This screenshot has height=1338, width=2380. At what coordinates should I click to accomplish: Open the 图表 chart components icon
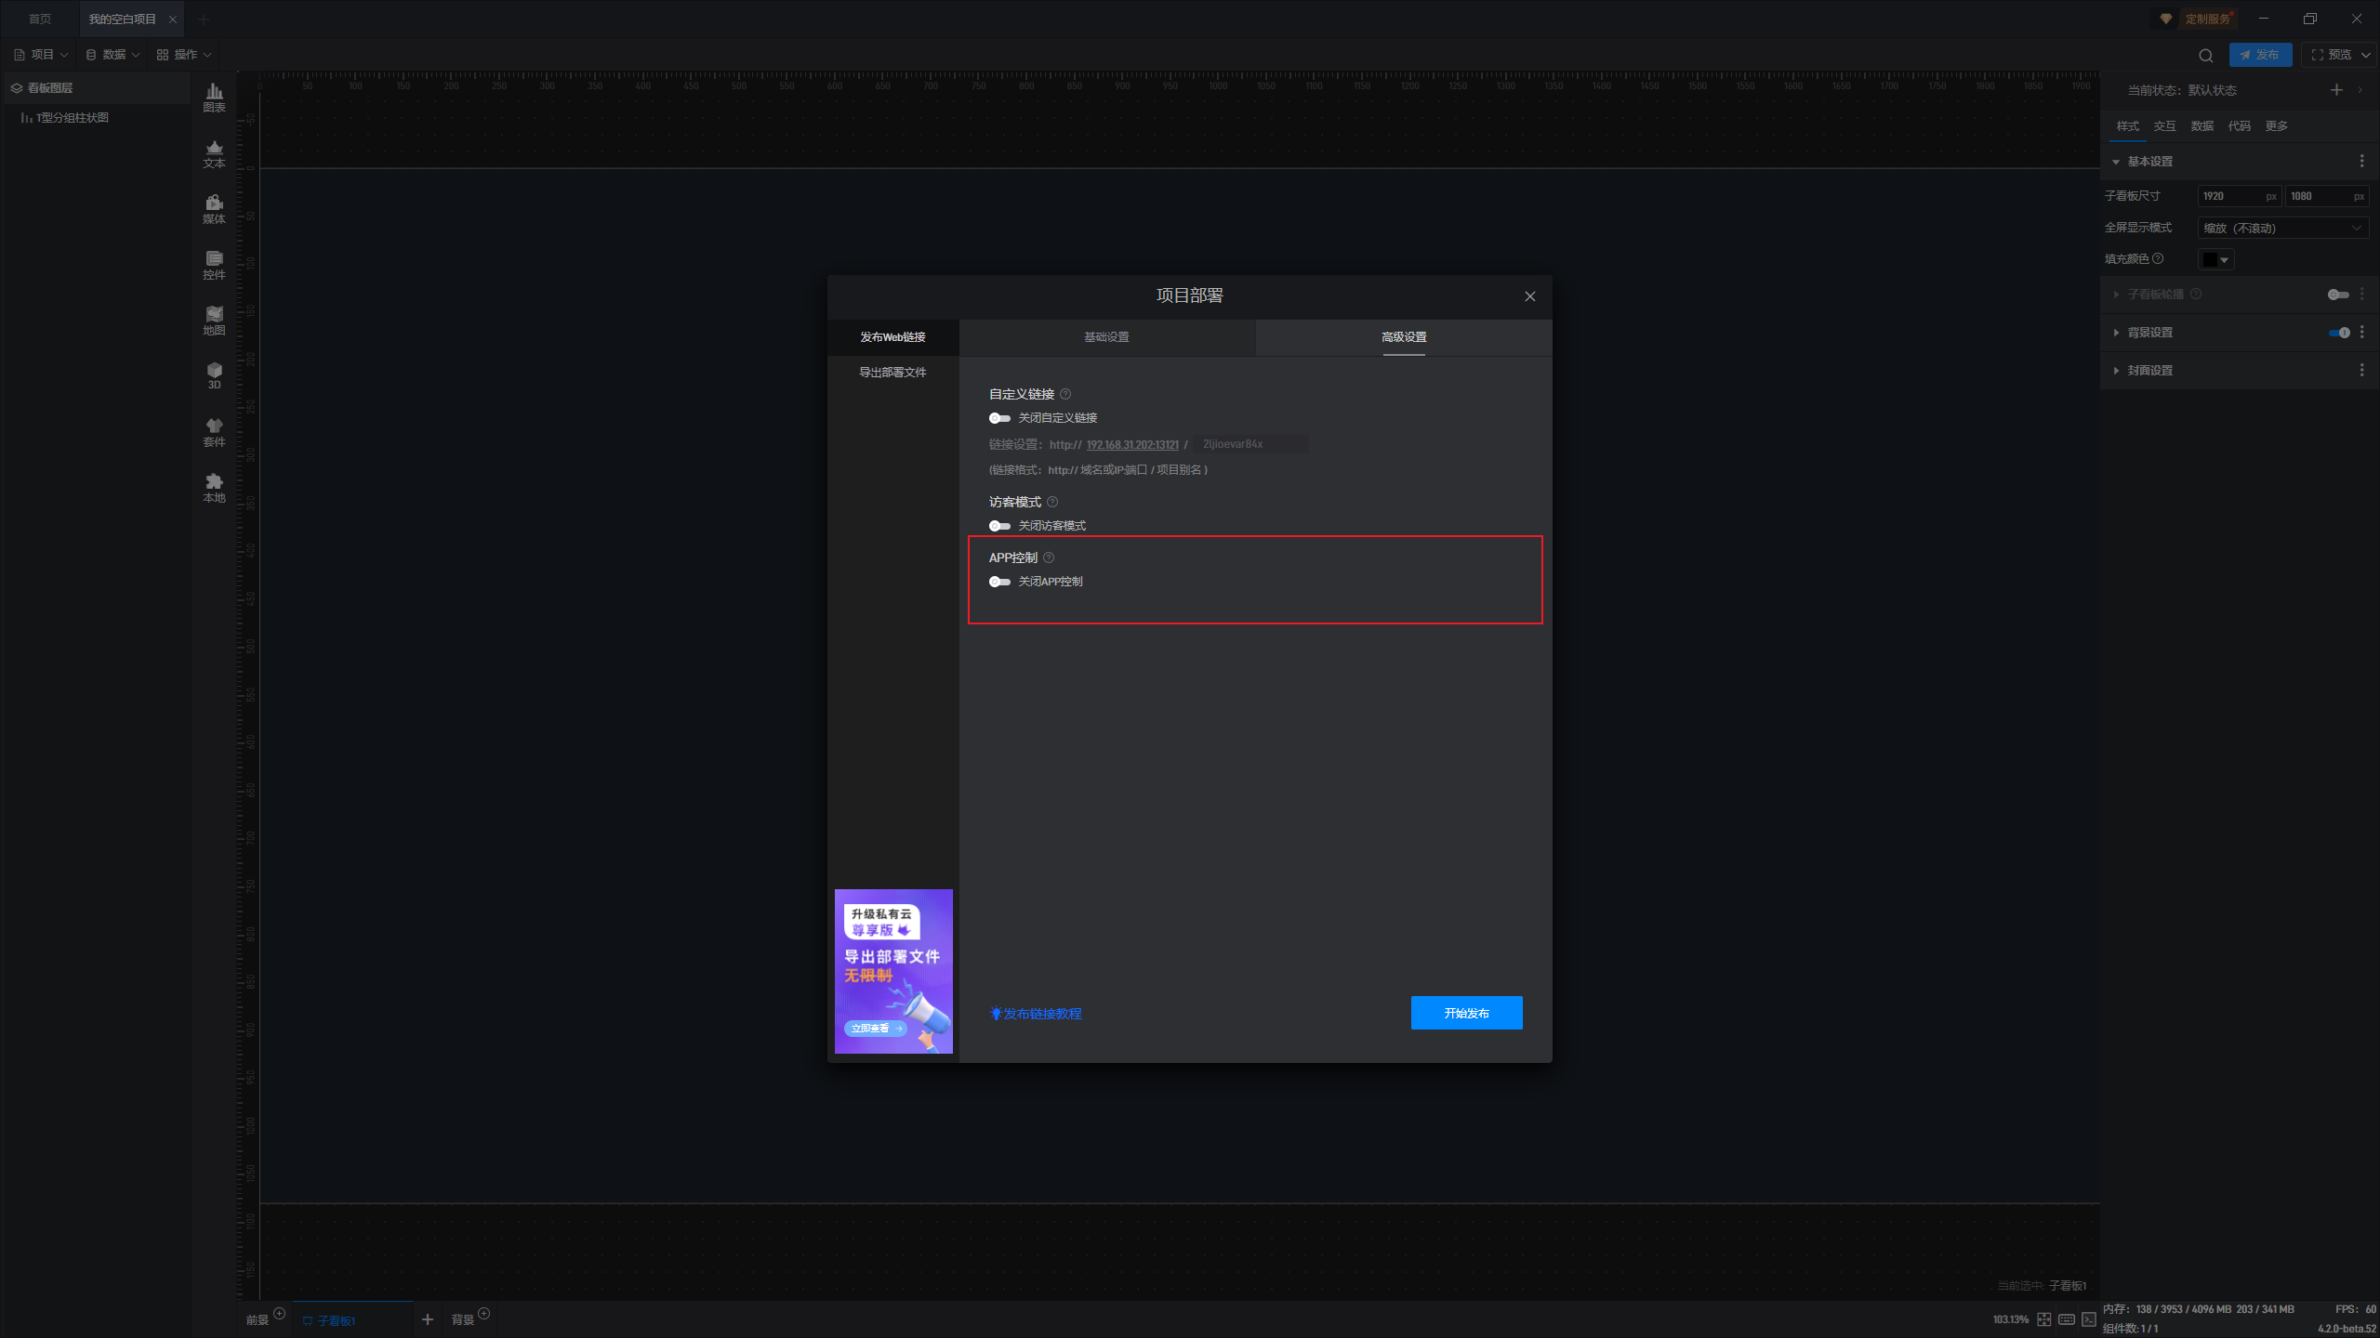pos(214,97)
